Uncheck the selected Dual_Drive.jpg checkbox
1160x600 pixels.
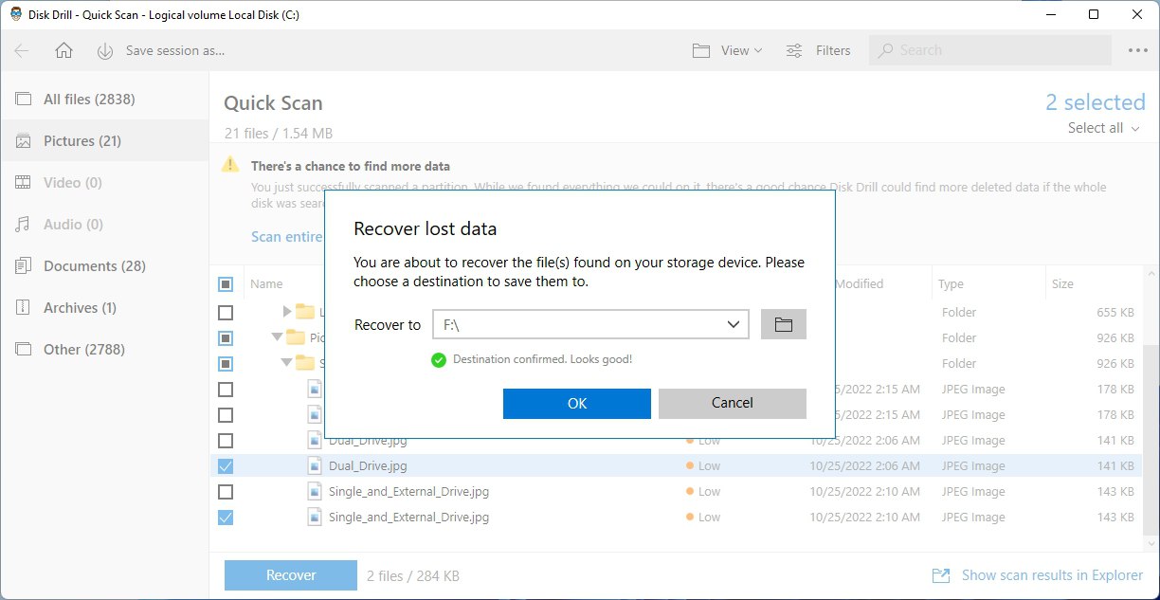[226, 465]
